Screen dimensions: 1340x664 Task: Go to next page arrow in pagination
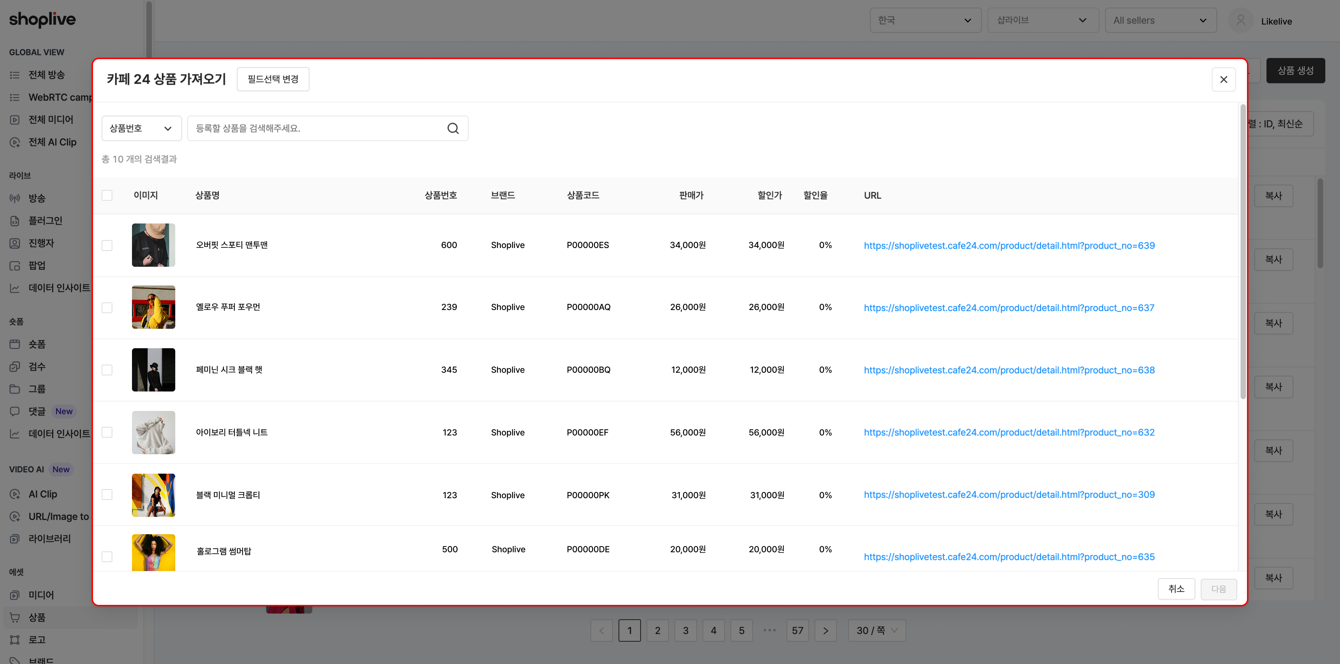825,630
